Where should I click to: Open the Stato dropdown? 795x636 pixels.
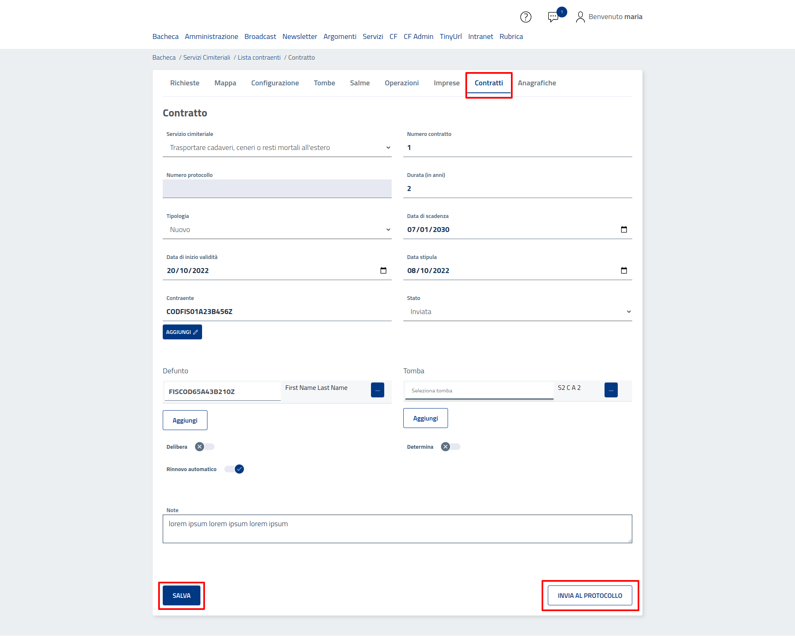(517, 312)
